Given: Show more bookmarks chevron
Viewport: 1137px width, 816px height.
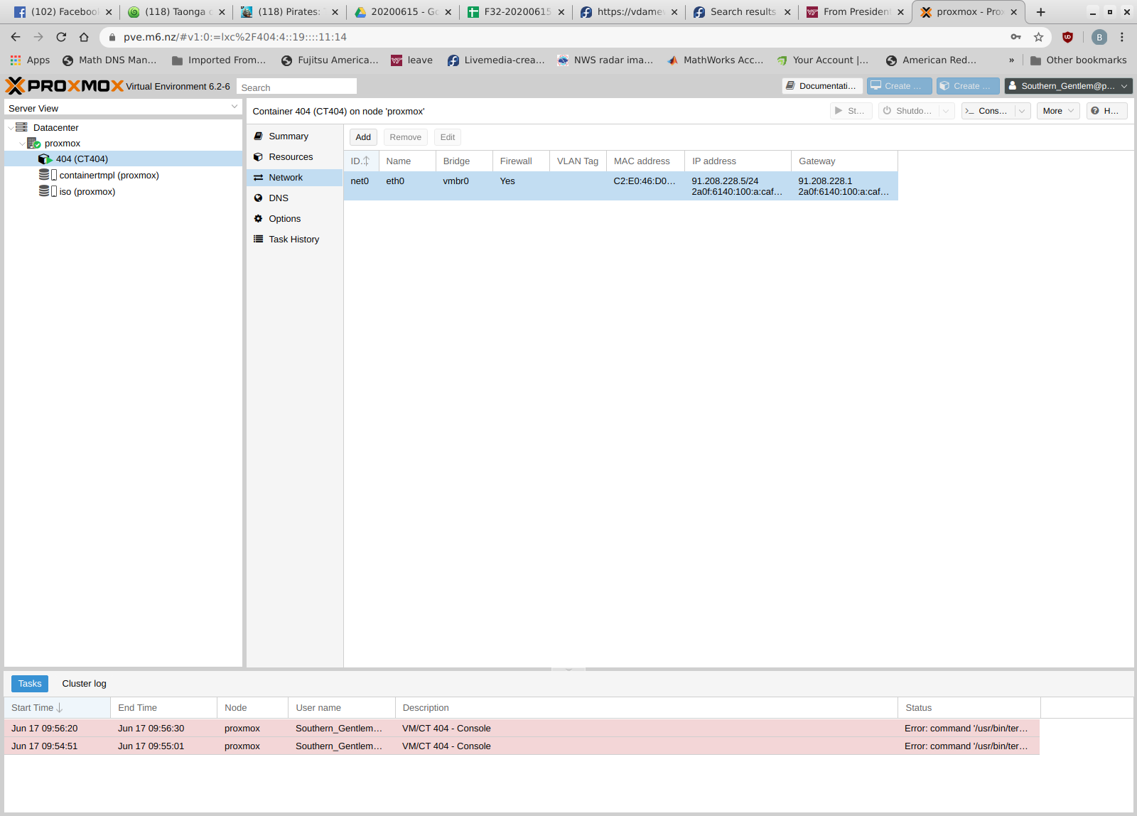Looking at the screenshot, I should pos(1011,60).
